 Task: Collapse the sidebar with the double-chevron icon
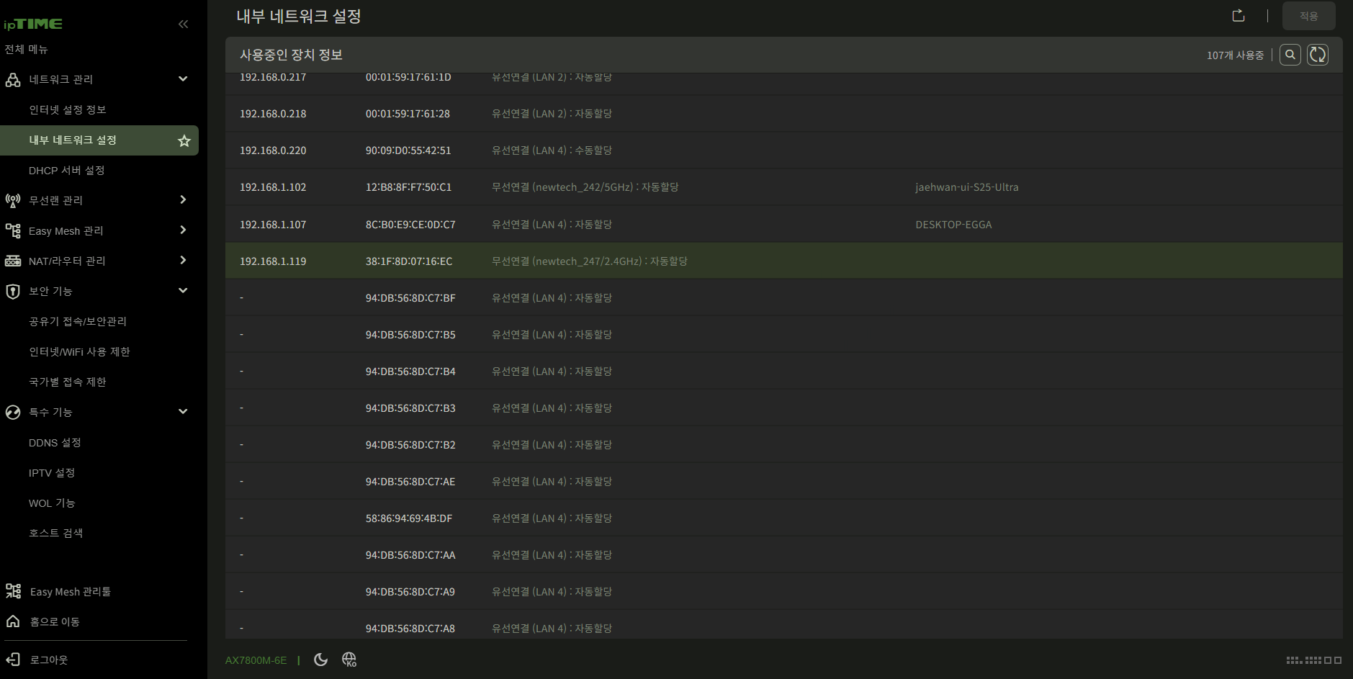(x=183, y=24)
